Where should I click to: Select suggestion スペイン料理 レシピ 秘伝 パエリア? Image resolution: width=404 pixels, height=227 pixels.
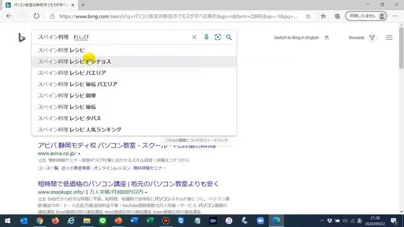tap(134, 84)
